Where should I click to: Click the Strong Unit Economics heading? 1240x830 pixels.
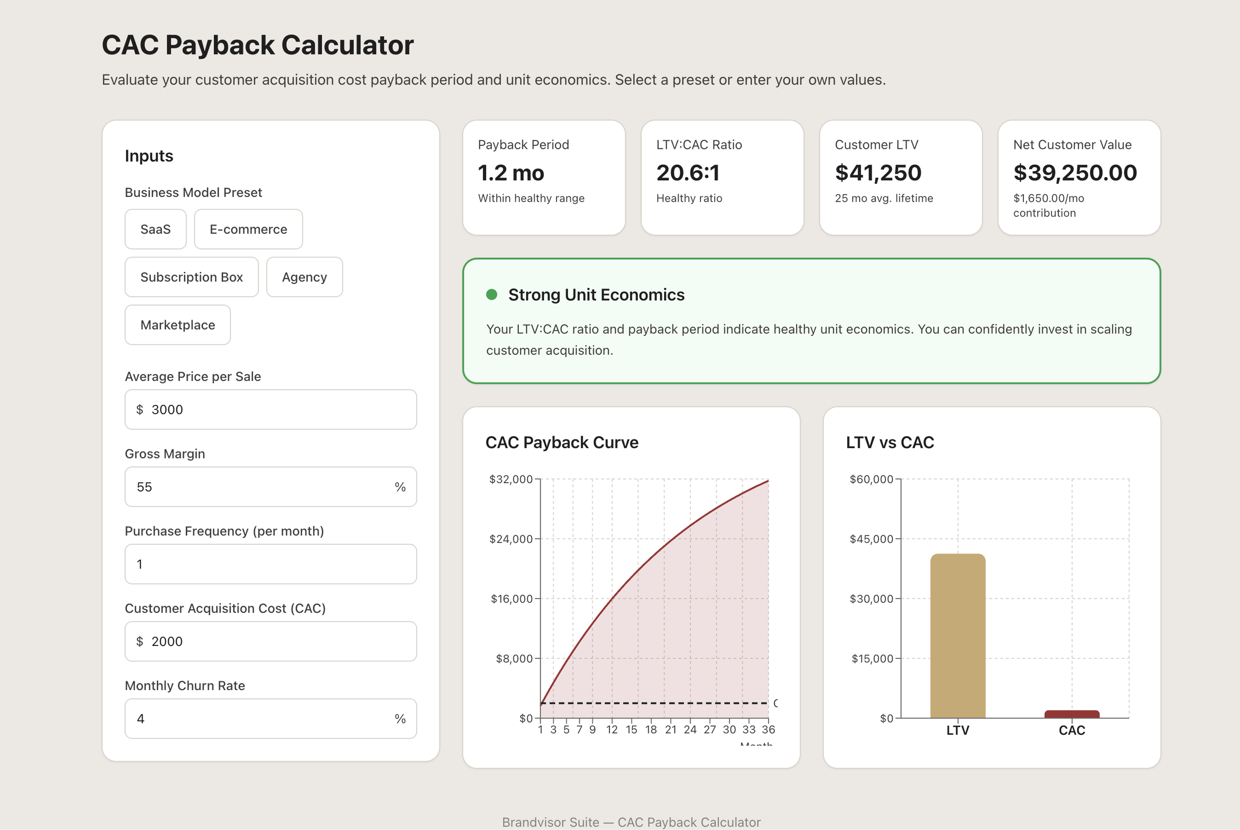(x=596, y=294)
